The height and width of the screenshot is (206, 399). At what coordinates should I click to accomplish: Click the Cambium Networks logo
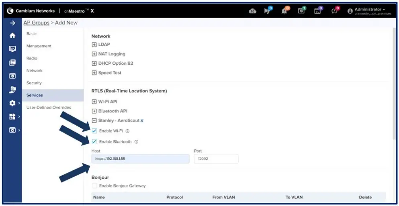pos(31,11)
